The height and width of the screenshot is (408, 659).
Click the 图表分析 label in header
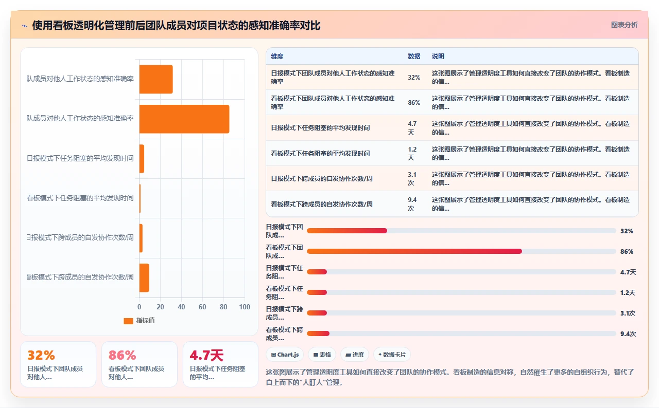[624, 25]
